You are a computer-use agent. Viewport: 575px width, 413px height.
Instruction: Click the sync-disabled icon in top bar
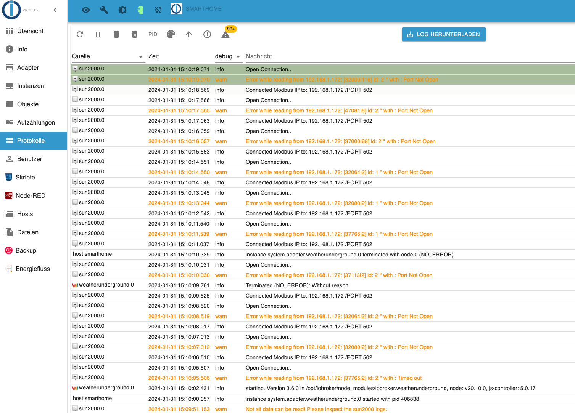pyautogui.click(x=158, y=10)
